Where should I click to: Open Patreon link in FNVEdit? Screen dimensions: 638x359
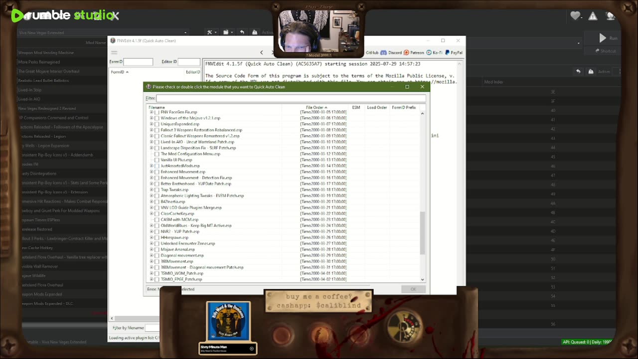[414, 52]
